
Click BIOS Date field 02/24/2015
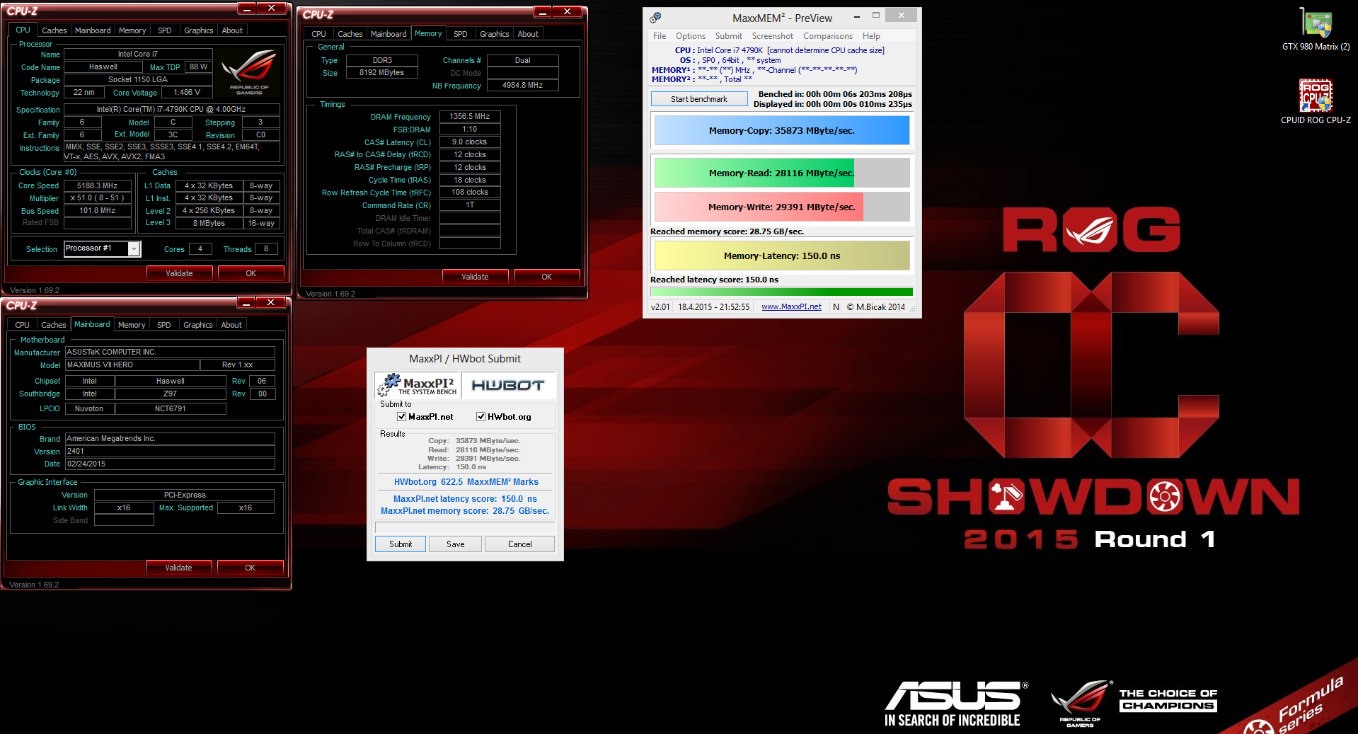click(x=170, y=464)
